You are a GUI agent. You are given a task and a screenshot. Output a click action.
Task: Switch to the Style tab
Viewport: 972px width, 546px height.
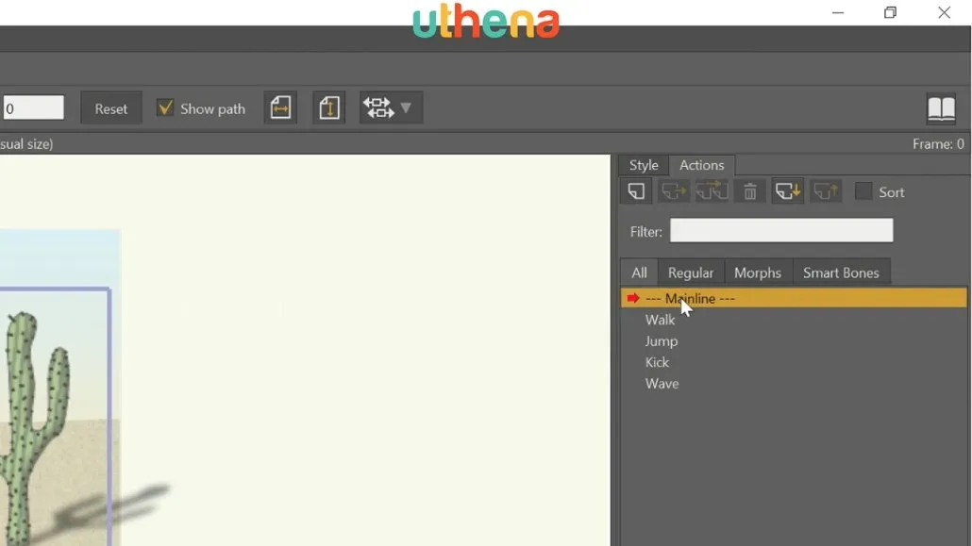point(644,165)
